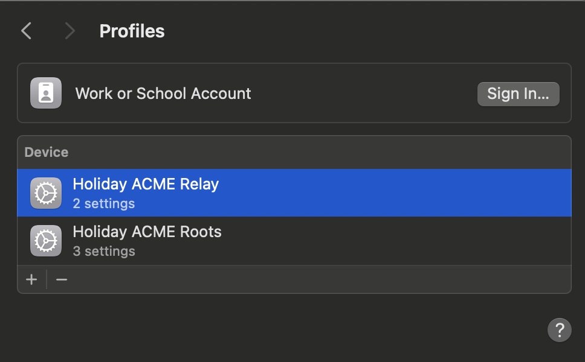Viewport: 585px width, 362px height.
Task: Click blank highlighted area right of Holiday ACME Relay
Action: pyautogui.click(x=393, y=193)
